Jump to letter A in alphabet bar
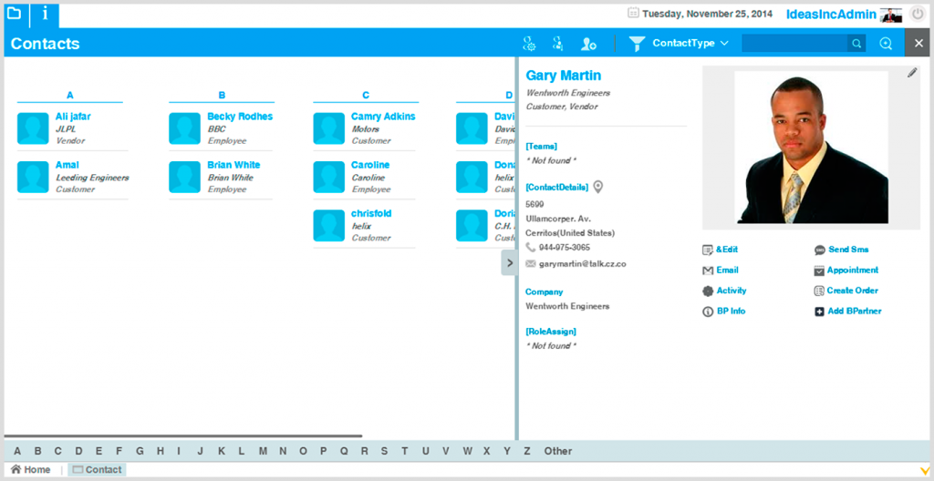 point(17,451)
